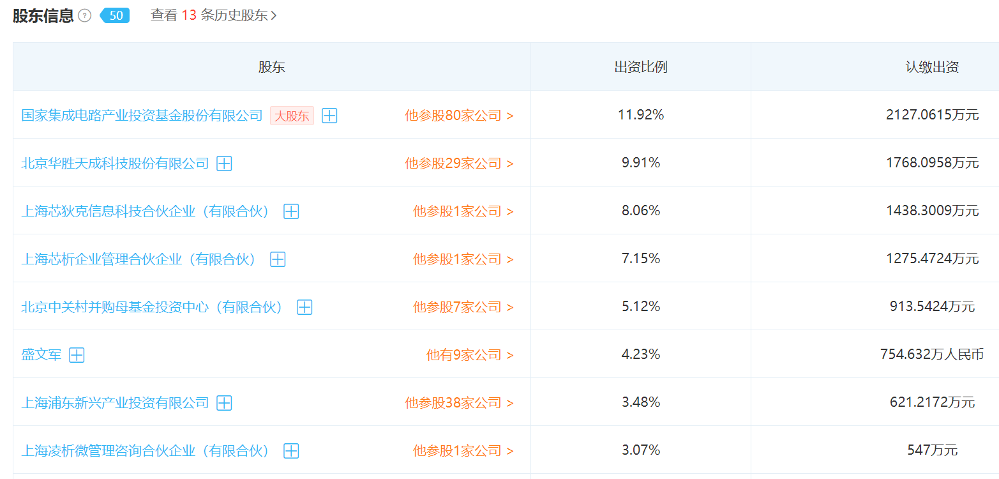Click the plus icon next to 盛文军
Screen dimensions: 999x479
point(77,355)
